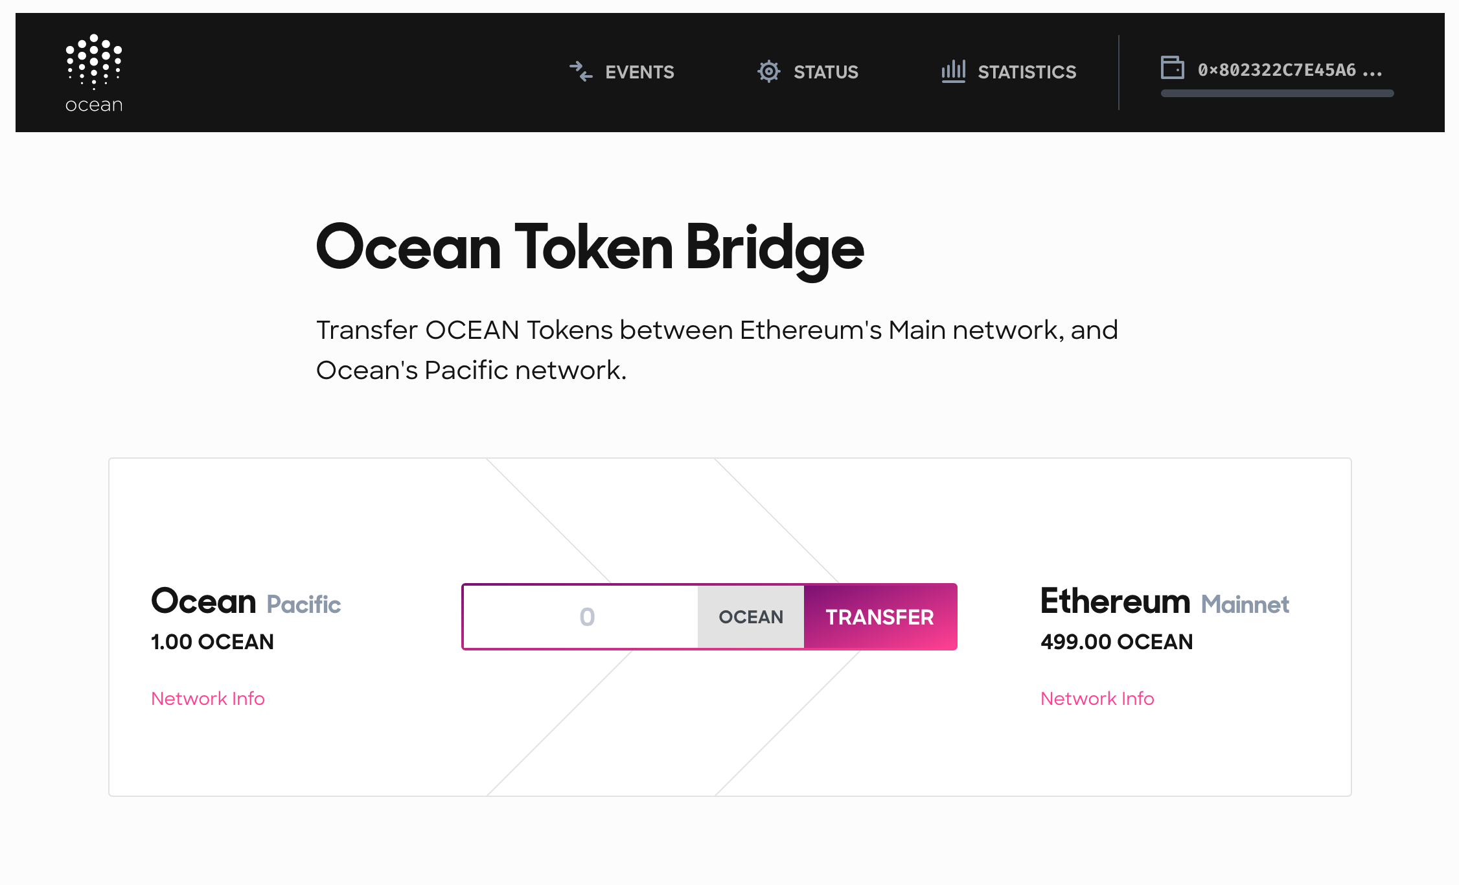This screenshot has width=1459, height=885.
Task: Open the Status menu item
Action: pos(808,72)
